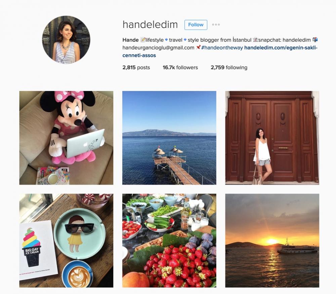
Task: Open the sea pier with umbrellas photo
Action: 169,138
